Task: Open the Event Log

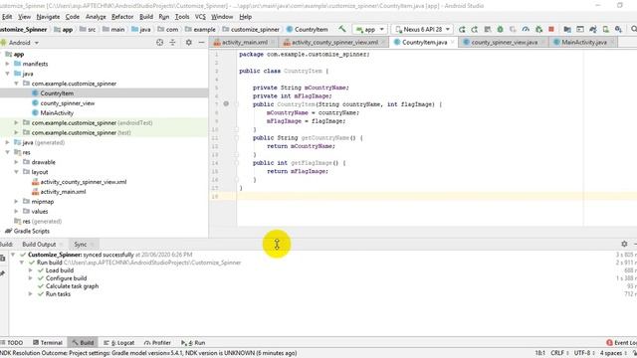Action: 621,342
